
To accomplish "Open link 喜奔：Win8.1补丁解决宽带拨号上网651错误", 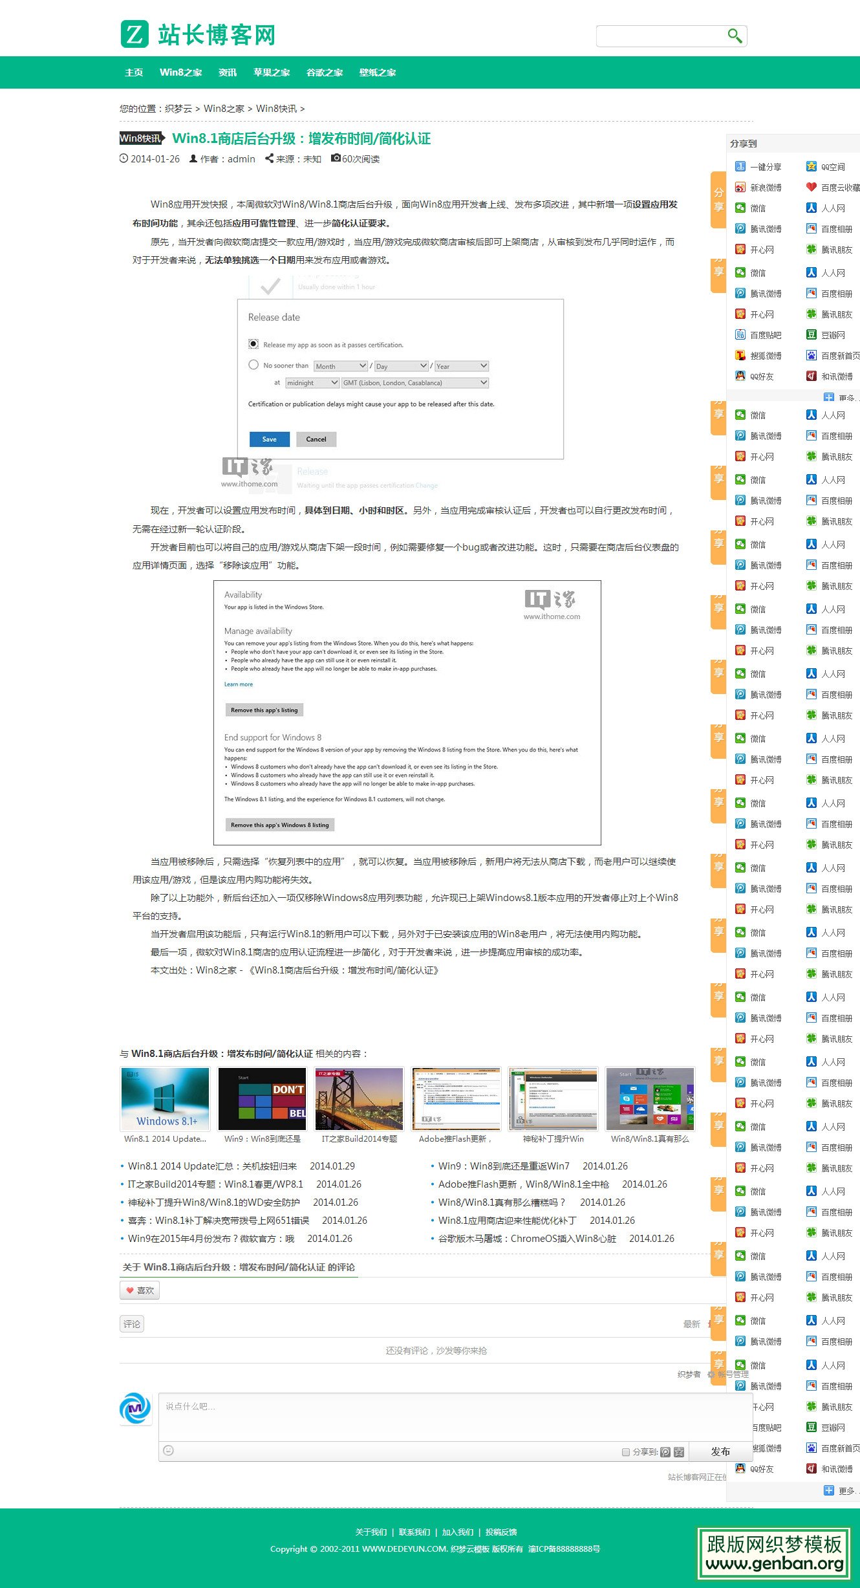I will [219, 1221].
